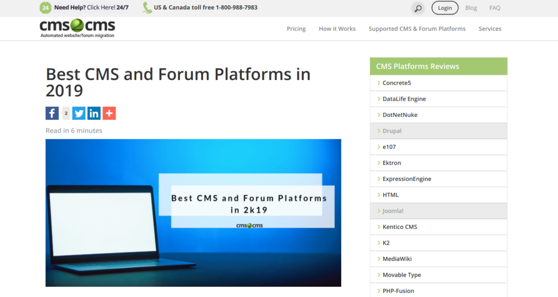Click the chevron beside DotNetNuke

pyautogui.click(x=379, y=115)
